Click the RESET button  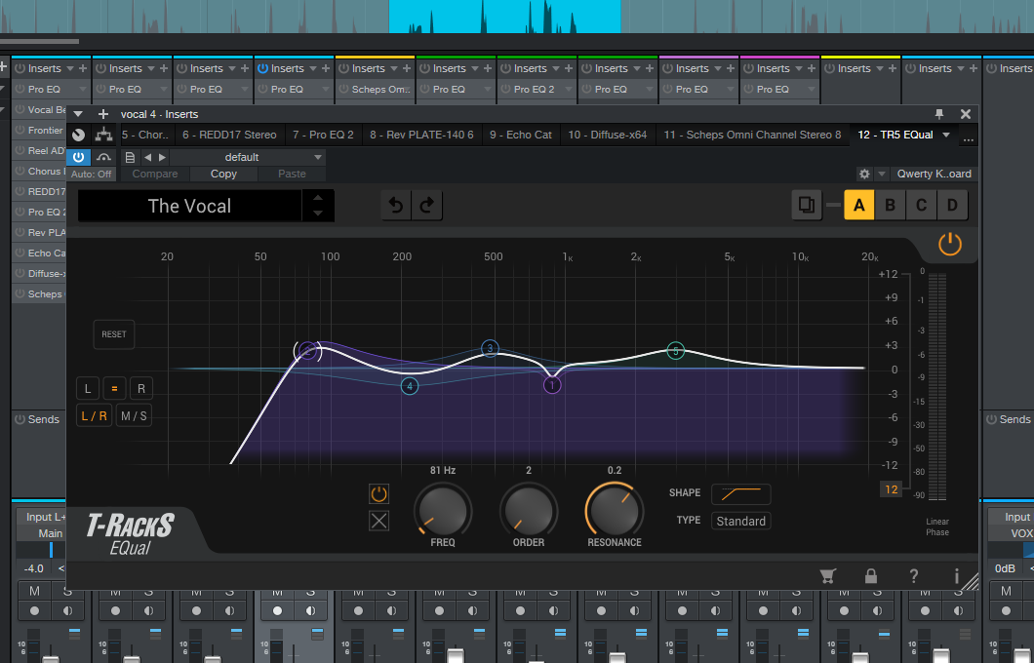tap(113, 334)
